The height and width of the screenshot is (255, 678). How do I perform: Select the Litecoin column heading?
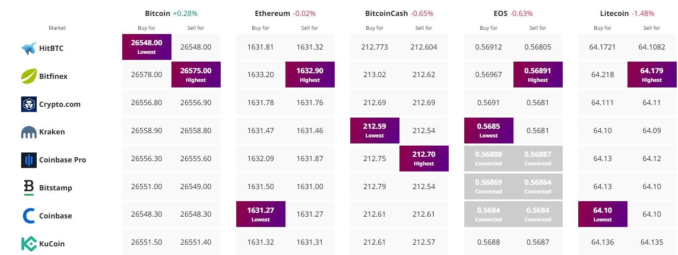point(615,13)
